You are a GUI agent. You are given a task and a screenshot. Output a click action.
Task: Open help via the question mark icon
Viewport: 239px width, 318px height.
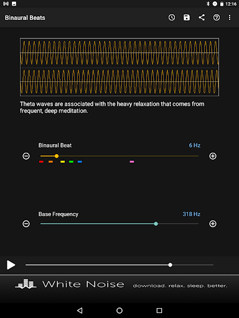[217, 17]
